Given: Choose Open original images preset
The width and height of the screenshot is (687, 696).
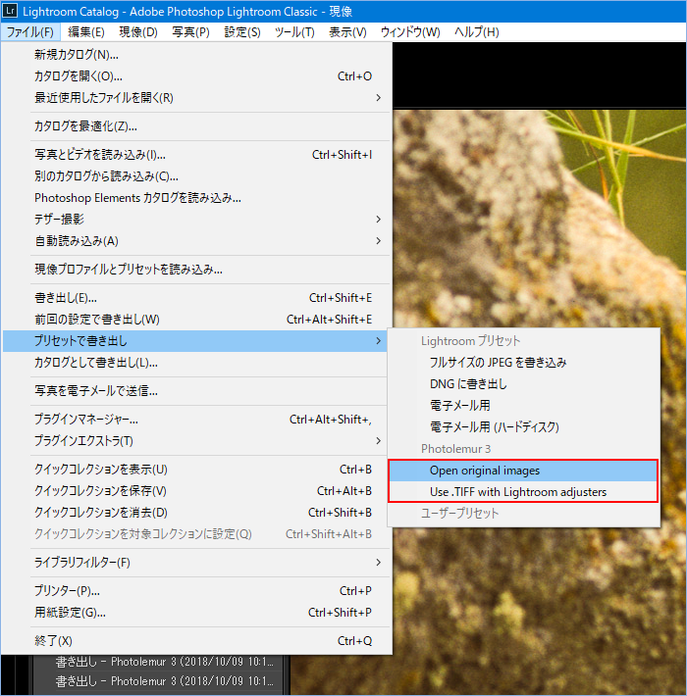Looking at the screenshot, I should tap(523, 471).
